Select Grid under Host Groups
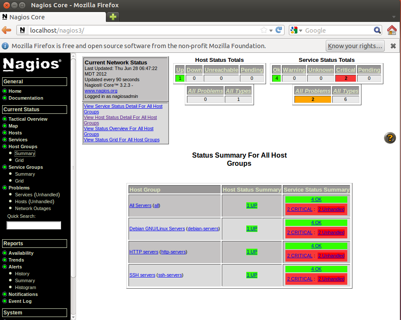Image resolution: width=401 pixels, height=320 pixels. point(19,160)
